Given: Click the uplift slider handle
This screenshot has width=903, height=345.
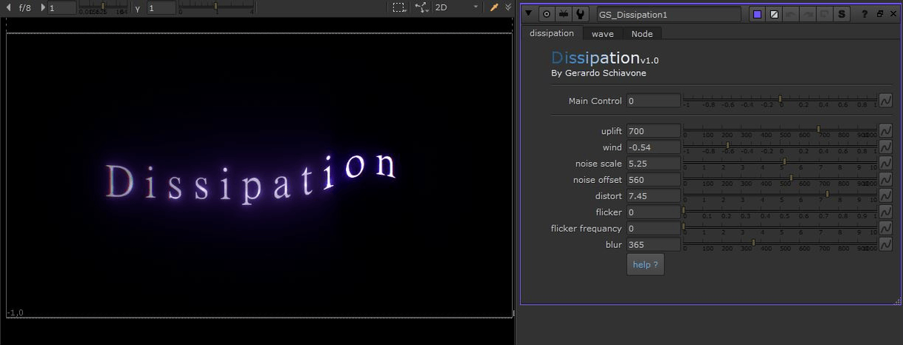Looking at the screenshot, I should pyautogui.click(x=819, y=130).
